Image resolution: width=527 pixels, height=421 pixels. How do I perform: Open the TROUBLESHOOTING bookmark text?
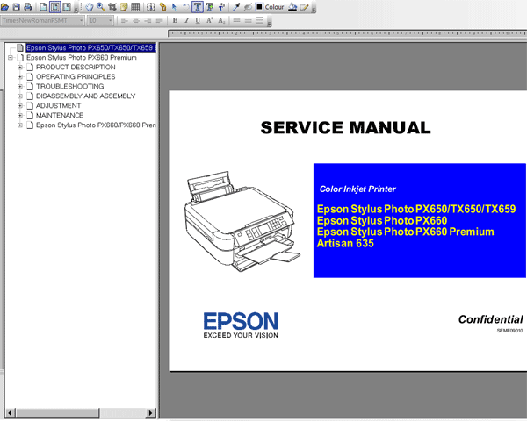70,87
